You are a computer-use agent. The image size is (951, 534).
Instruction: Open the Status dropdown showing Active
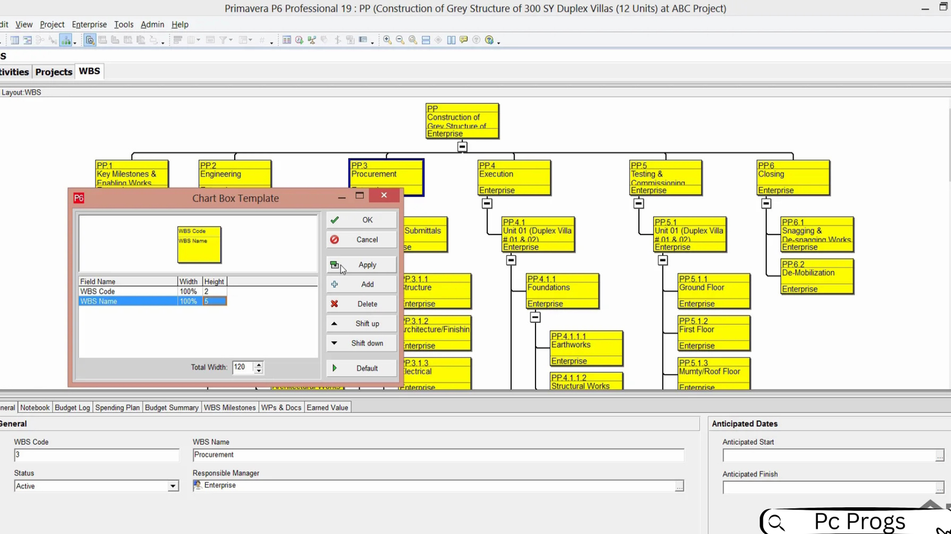[172, 486]
